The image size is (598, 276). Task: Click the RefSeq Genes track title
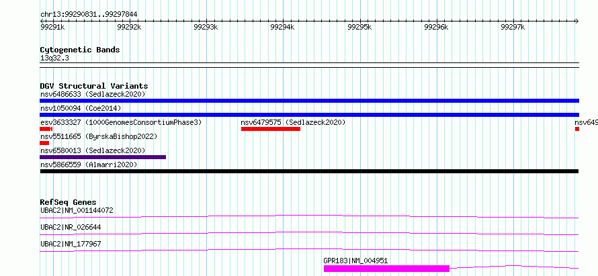[x=68, y=202]
